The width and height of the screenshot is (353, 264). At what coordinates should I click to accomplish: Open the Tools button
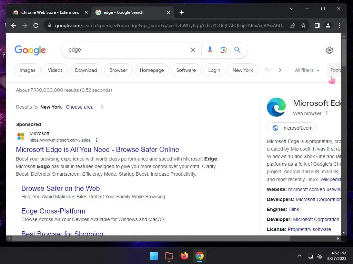pos(335,70)
